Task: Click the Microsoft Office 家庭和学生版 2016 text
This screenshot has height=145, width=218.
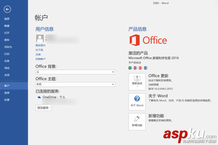Action: (x=154, y=58)
